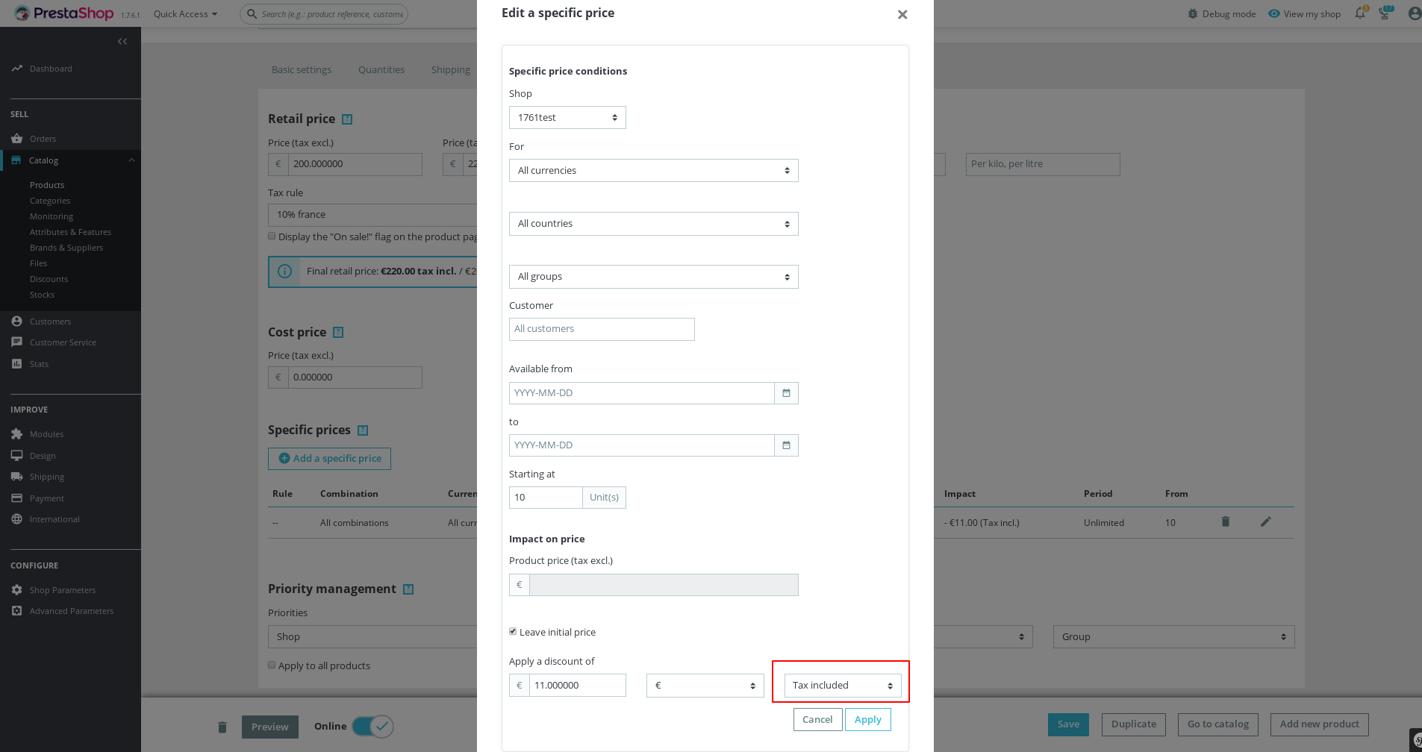This screenshot has height=752, width=1422.
Task: Toggle Apply to all products checkbox
Action: tap(272, 665)
